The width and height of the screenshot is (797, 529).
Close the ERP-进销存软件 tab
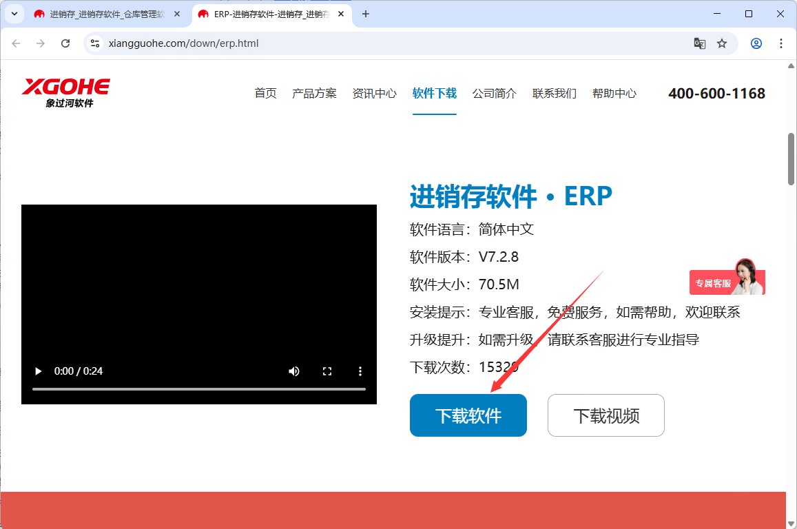341,14
